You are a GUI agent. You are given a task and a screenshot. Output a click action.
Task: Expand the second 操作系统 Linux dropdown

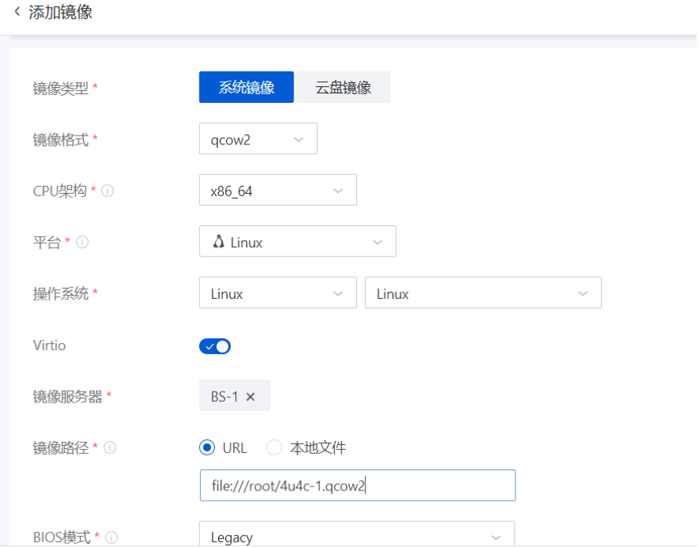(x=482, y=294)
